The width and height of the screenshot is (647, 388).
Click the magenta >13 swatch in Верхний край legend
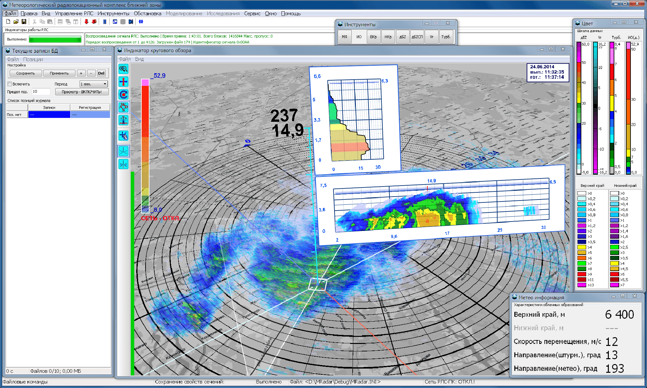click(582, 285)
